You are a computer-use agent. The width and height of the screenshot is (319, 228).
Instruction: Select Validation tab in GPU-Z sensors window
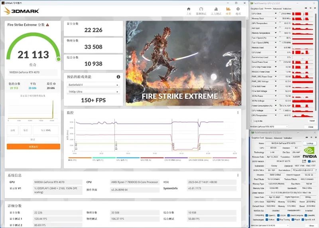tap(287, 8)
